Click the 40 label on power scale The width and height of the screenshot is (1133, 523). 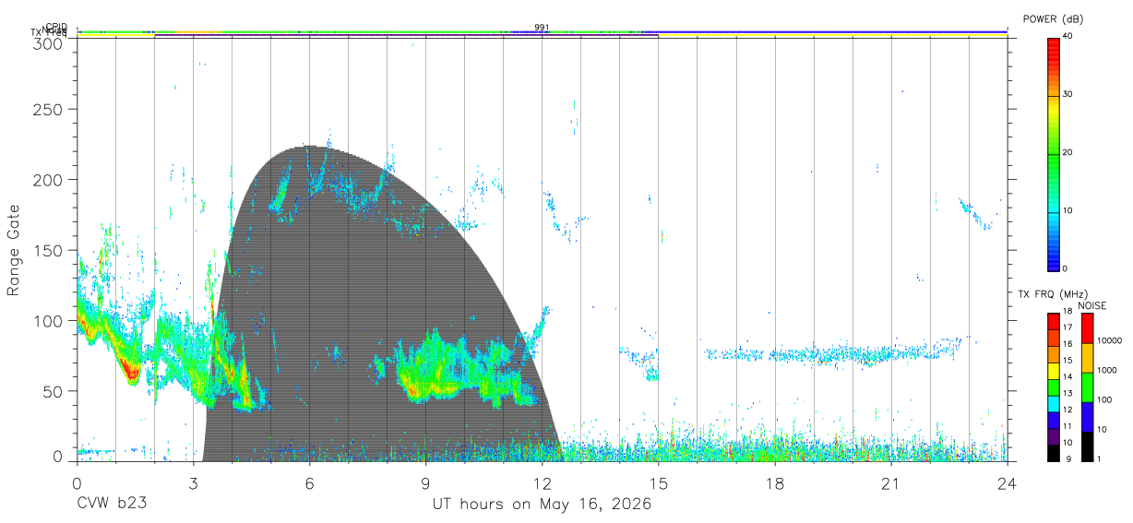[1069, 36]
